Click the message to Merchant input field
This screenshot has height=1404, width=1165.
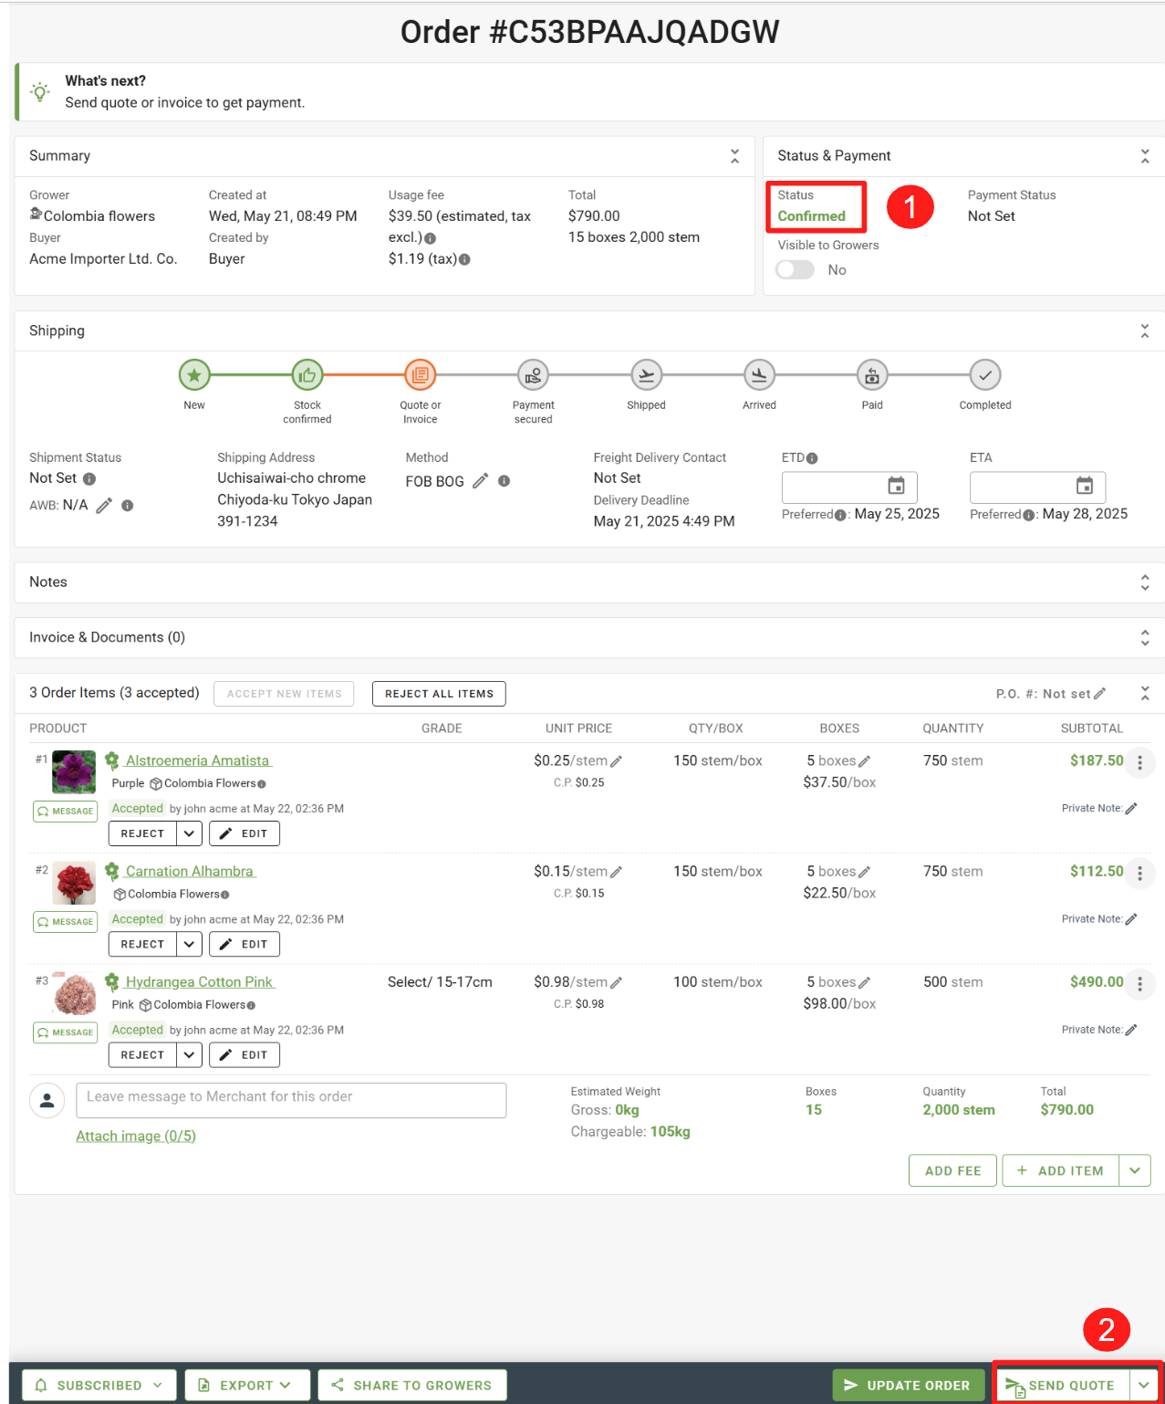click(x=291, y=1100)
